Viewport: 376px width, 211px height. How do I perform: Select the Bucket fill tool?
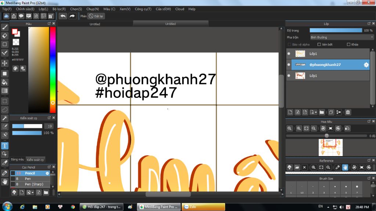pos(4,82)
